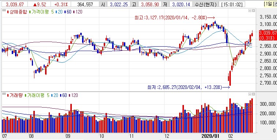Click the red current price tag 3,039.67 (0.31%)
277x140 pixels.
[268, 35]
